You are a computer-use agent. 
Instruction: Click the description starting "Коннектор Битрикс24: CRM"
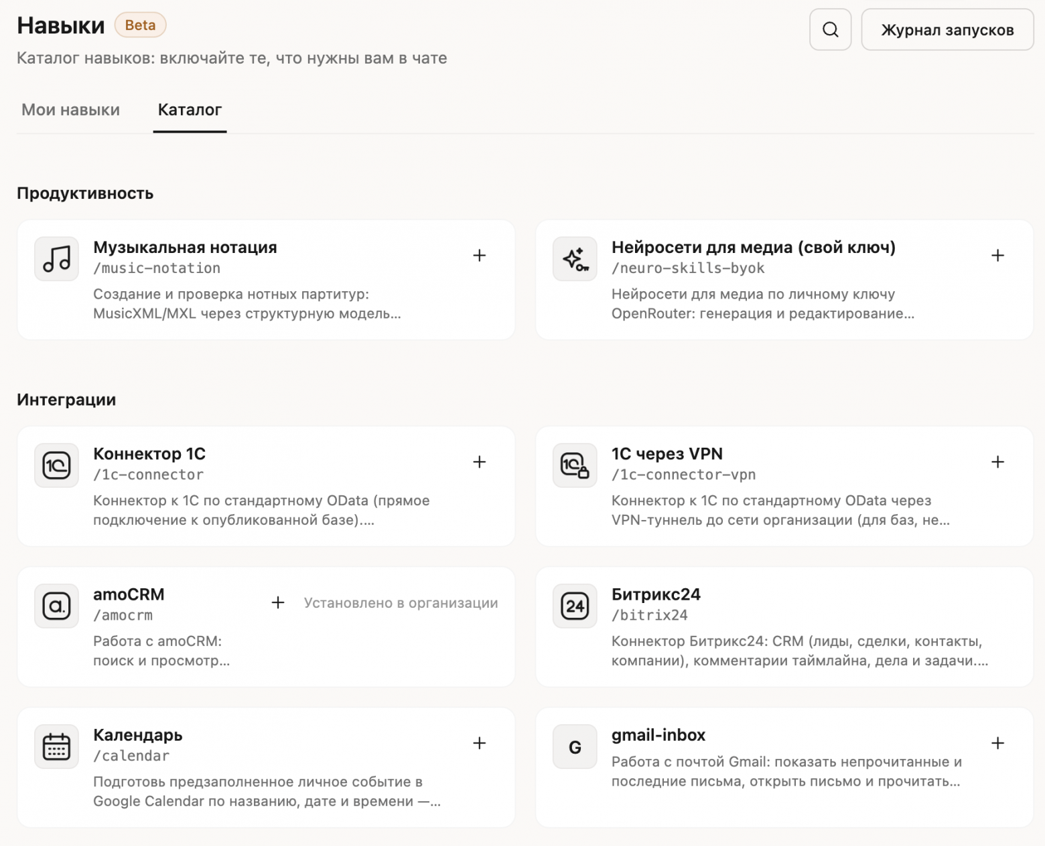click(x=800, y=651)
